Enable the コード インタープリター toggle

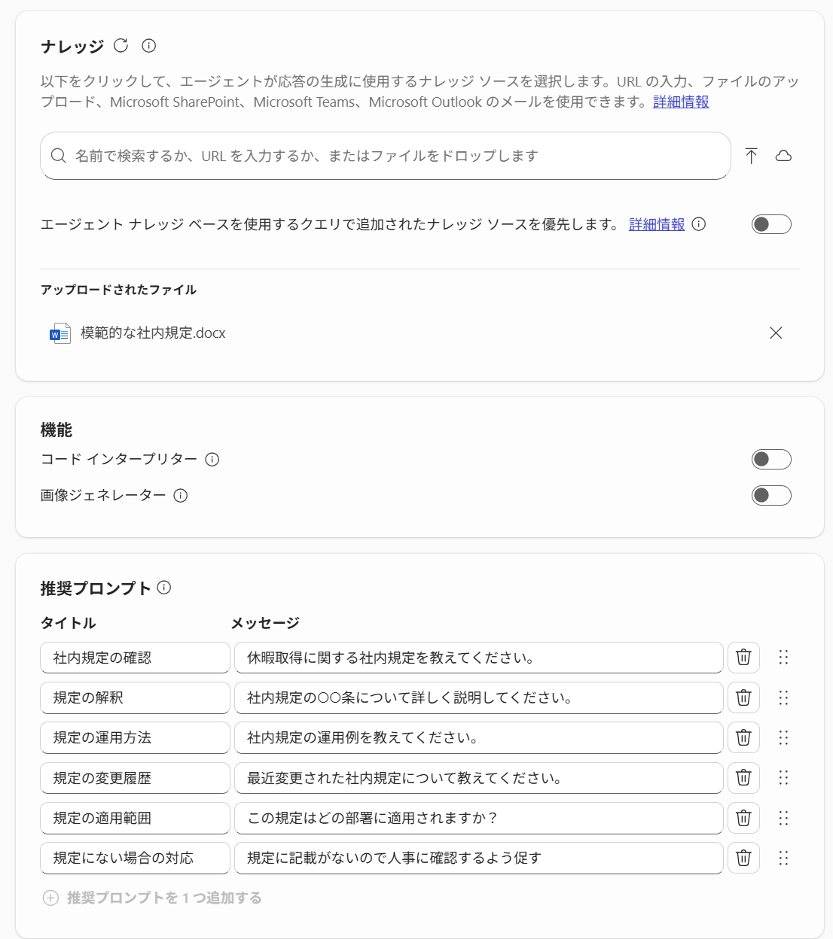click(771, 459)
